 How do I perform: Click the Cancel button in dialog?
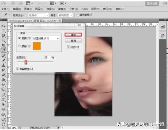click(73, 41)
